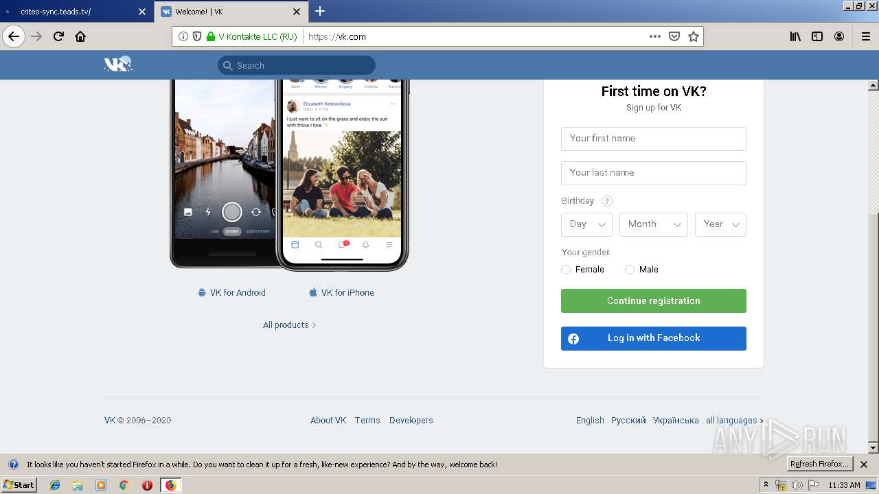Screen dimensions: 879x494
Task: Open Windows Start menu
Action: click(19, 485)
